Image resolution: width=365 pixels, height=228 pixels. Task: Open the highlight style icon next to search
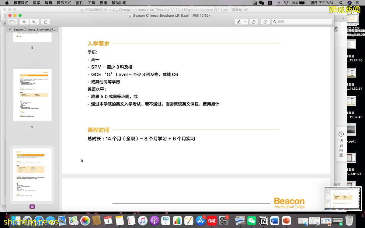point(266,22)
